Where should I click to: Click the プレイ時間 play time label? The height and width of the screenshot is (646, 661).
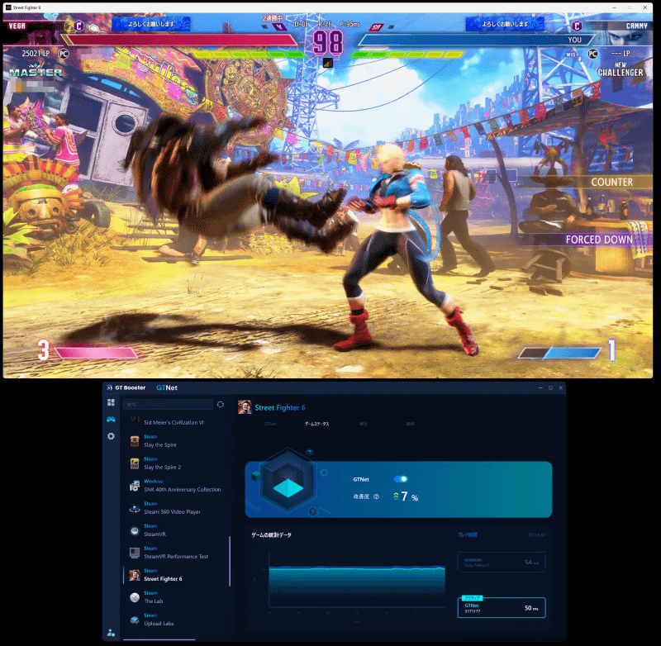coord(468,534)
